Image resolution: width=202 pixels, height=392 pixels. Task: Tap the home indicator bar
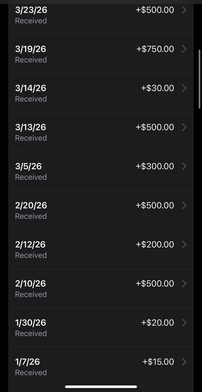click(101, 387)
